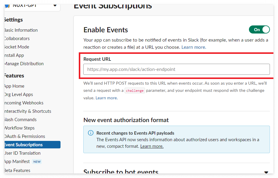Viewport: 278px width, 178px height.
Task: Click the Request URL input field
Action: 176,69
